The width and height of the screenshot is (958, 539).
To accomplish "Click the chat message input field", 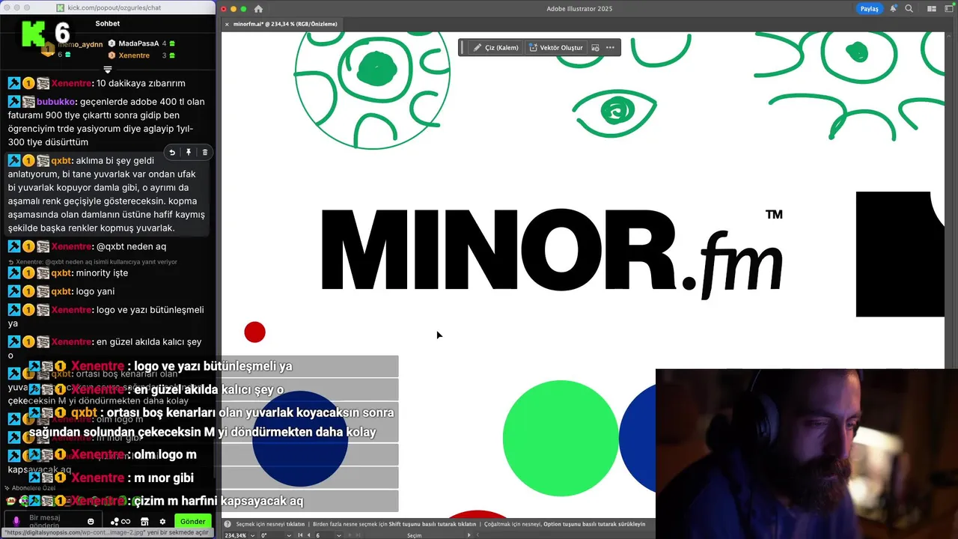I will click(x=54, y=521).
